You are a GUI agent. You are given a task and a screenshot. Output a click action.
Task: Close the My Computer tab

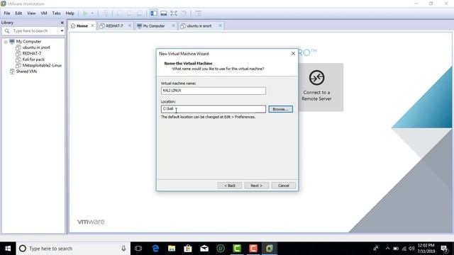tap(173, 25)
